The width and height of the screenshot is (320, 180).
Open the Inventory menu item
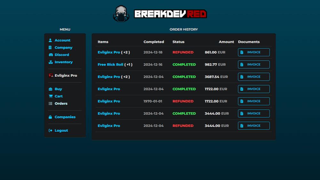coord(64,62)
